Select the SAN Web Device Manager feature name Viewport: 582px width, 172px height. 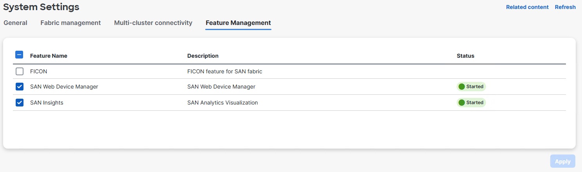[x=64, y=87]
